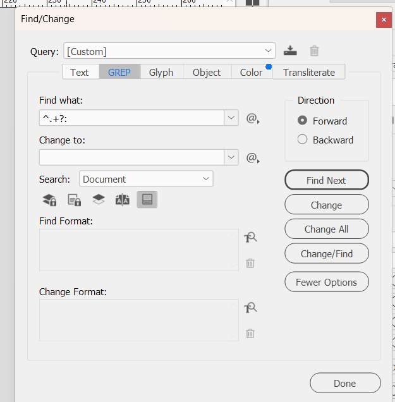Image resolution: width=395 pixels, height=402 pixels.
Task: Open special characters menu for Change to
Action: 253,158
